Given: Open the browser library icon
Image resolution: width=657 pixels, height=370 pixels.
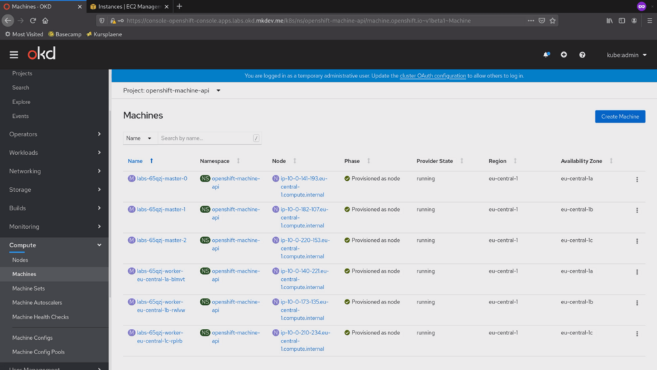Looking at the screenshot, I should tap(610, 21).
